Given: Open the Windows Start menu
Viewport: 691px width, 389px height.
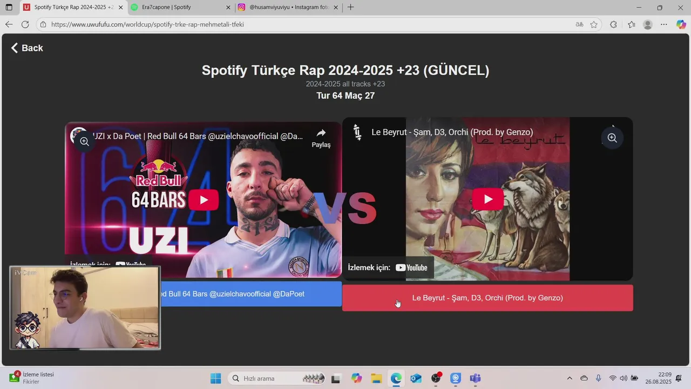Looking at the screenshot, I should coord(215,378).
